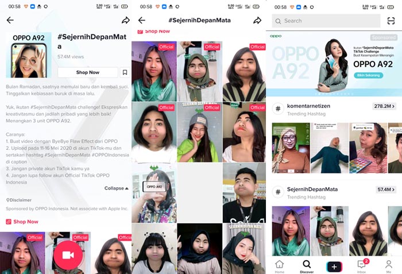Click the Search input field
This screenshot has height=274, width=402.
click(326, 21)
